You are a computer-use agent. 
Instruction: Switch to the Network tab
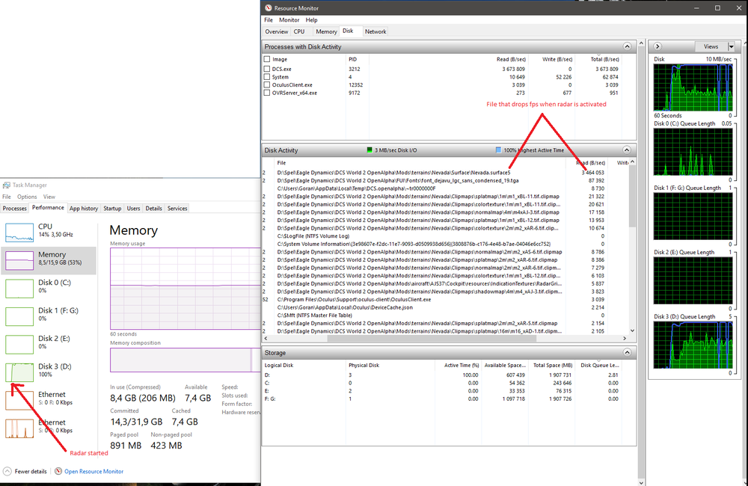click(x=375, y=31)
